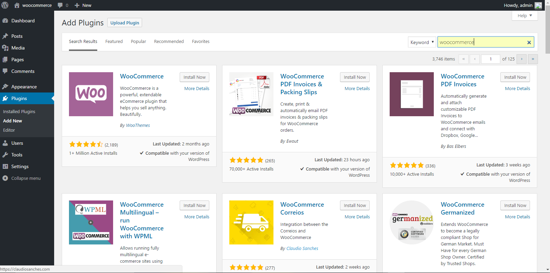Screen dimensions: 550x273
Task: Open the Keyword search type dropdown
Action: tap(422, 42)
